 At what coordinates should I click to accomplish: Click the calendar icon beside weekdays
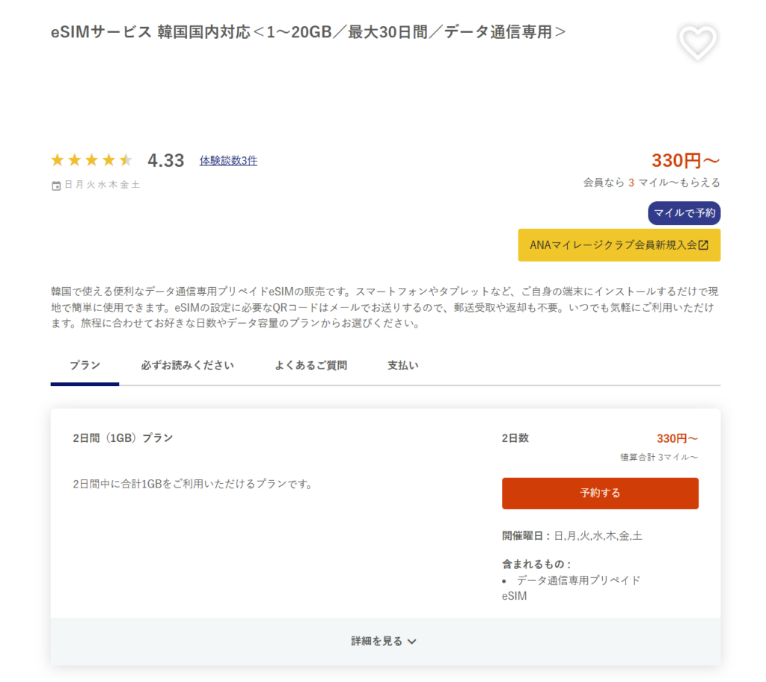coord(56,185)
